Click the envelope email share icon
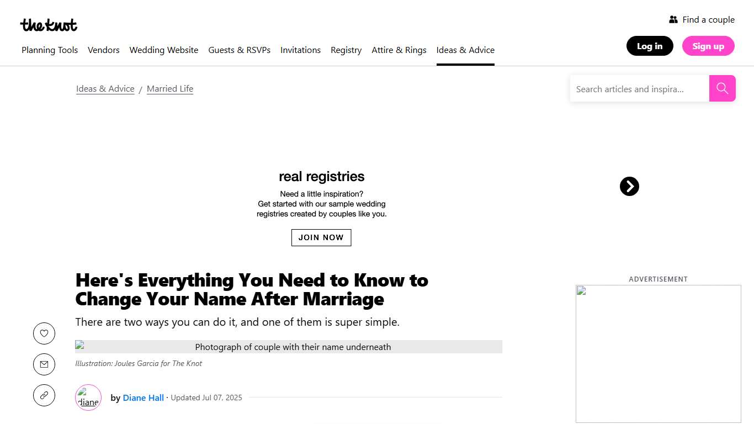 (x=44, y=364)
